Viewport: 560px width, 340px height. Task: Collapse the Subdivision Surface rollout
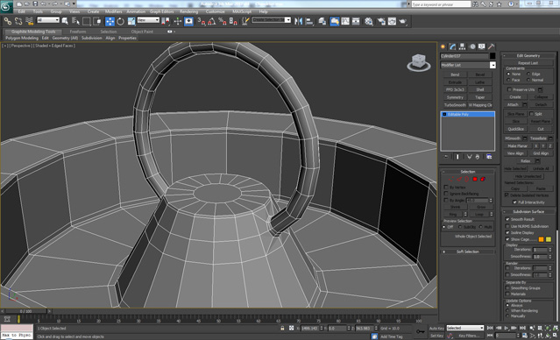(528, 211)
